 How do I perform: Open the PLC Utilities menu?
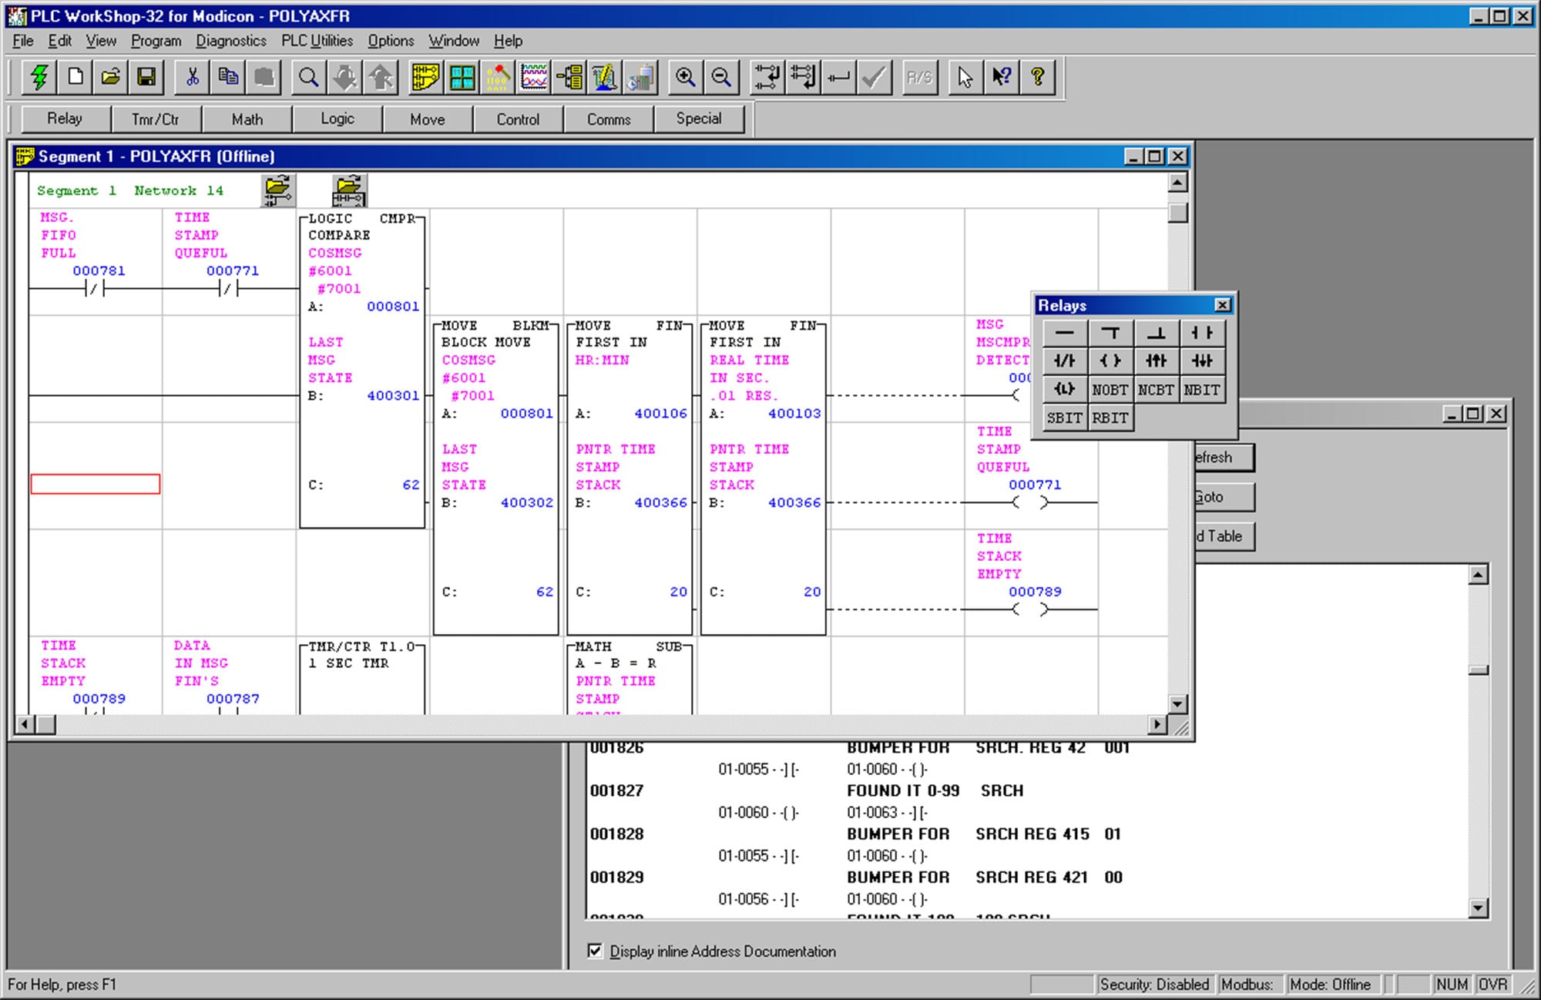coord(318,41)
